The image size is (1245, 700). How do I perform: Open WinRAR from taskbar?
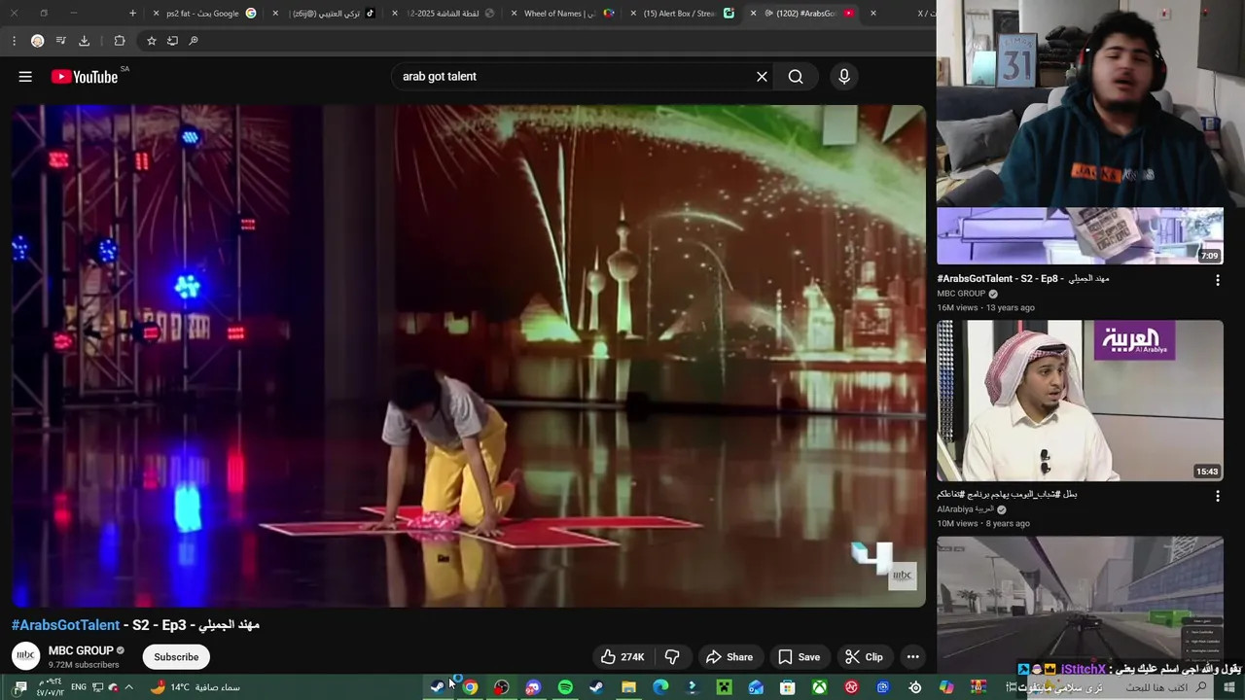[978, 687]
